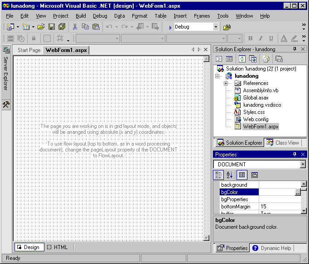
Task: Click the bgColor value input field
Action: [277, 192]
